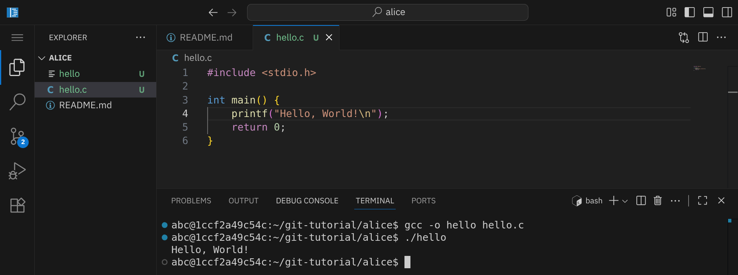738x275 pixels.
Task: Open the Search view in activity bar
Action: click(x=17, y=102)
